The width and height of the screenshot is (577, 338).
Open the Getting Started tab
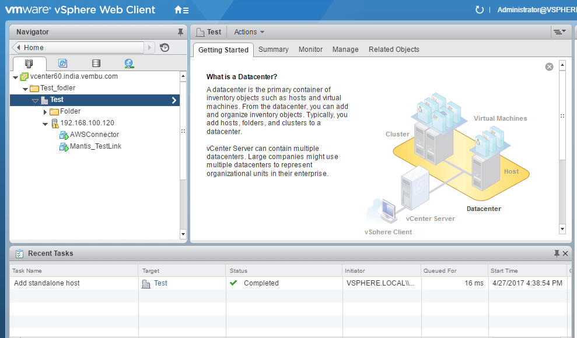coord(223,50)
